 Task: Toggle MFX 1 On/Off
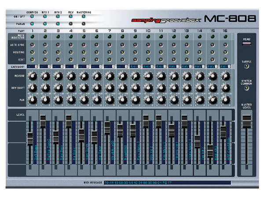[x=45, y=17]
